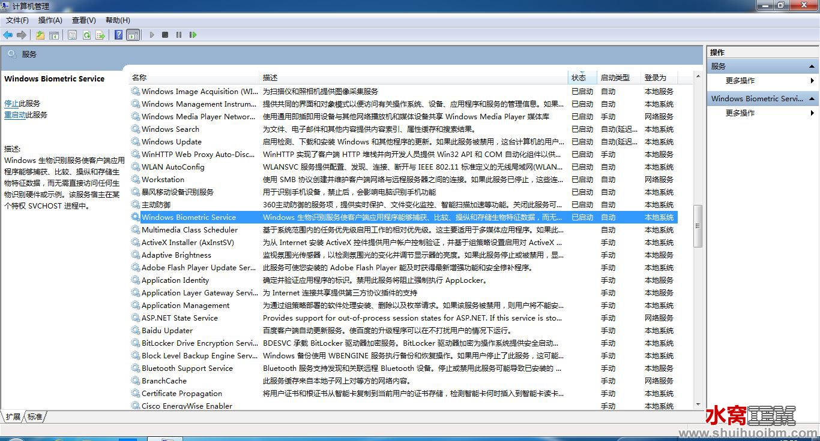The width and height of the screenshot is (820, 441).
Task: Click the Stop Service square icon
Action: pyautogui.click(x=165, y=35)
